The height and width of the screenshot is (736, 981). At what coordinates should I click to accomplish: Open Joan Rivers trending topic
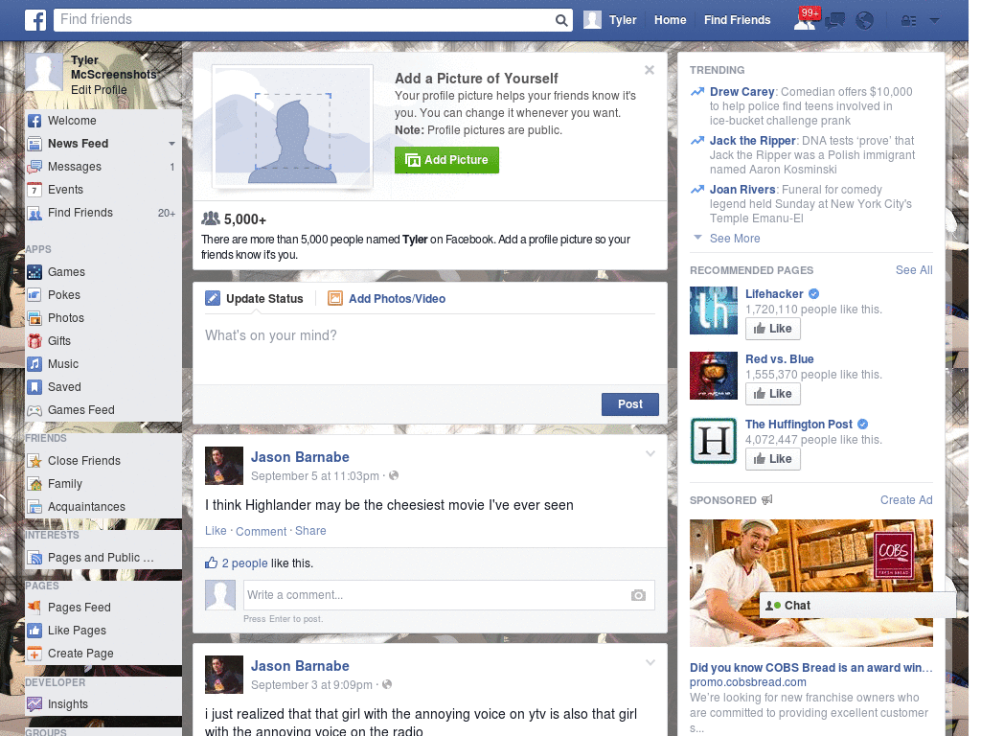pos(742,190)
